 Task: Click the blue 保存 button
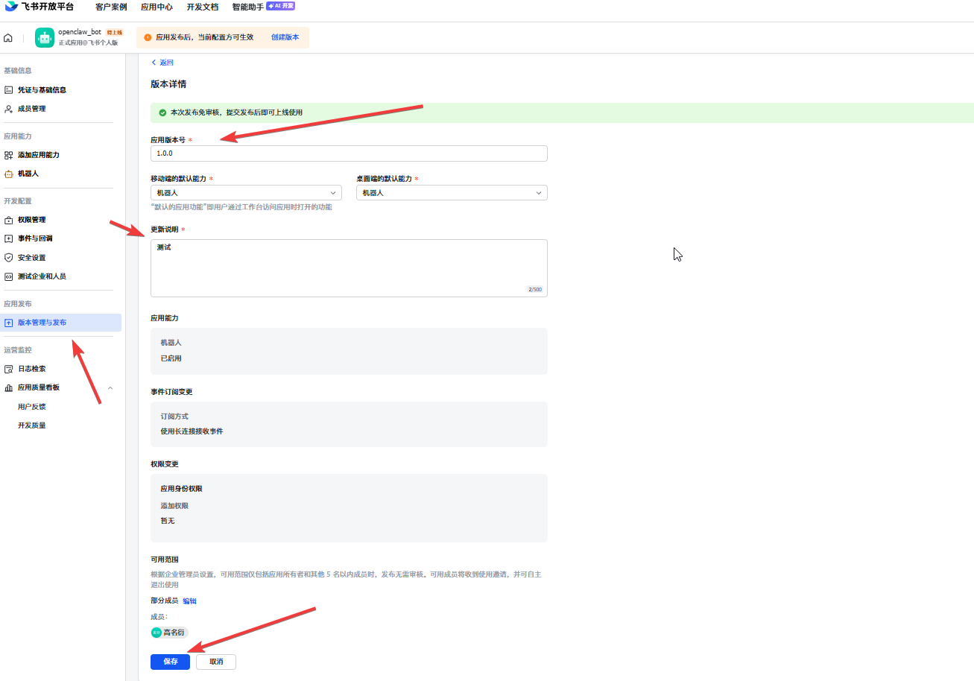pos(170,662)
